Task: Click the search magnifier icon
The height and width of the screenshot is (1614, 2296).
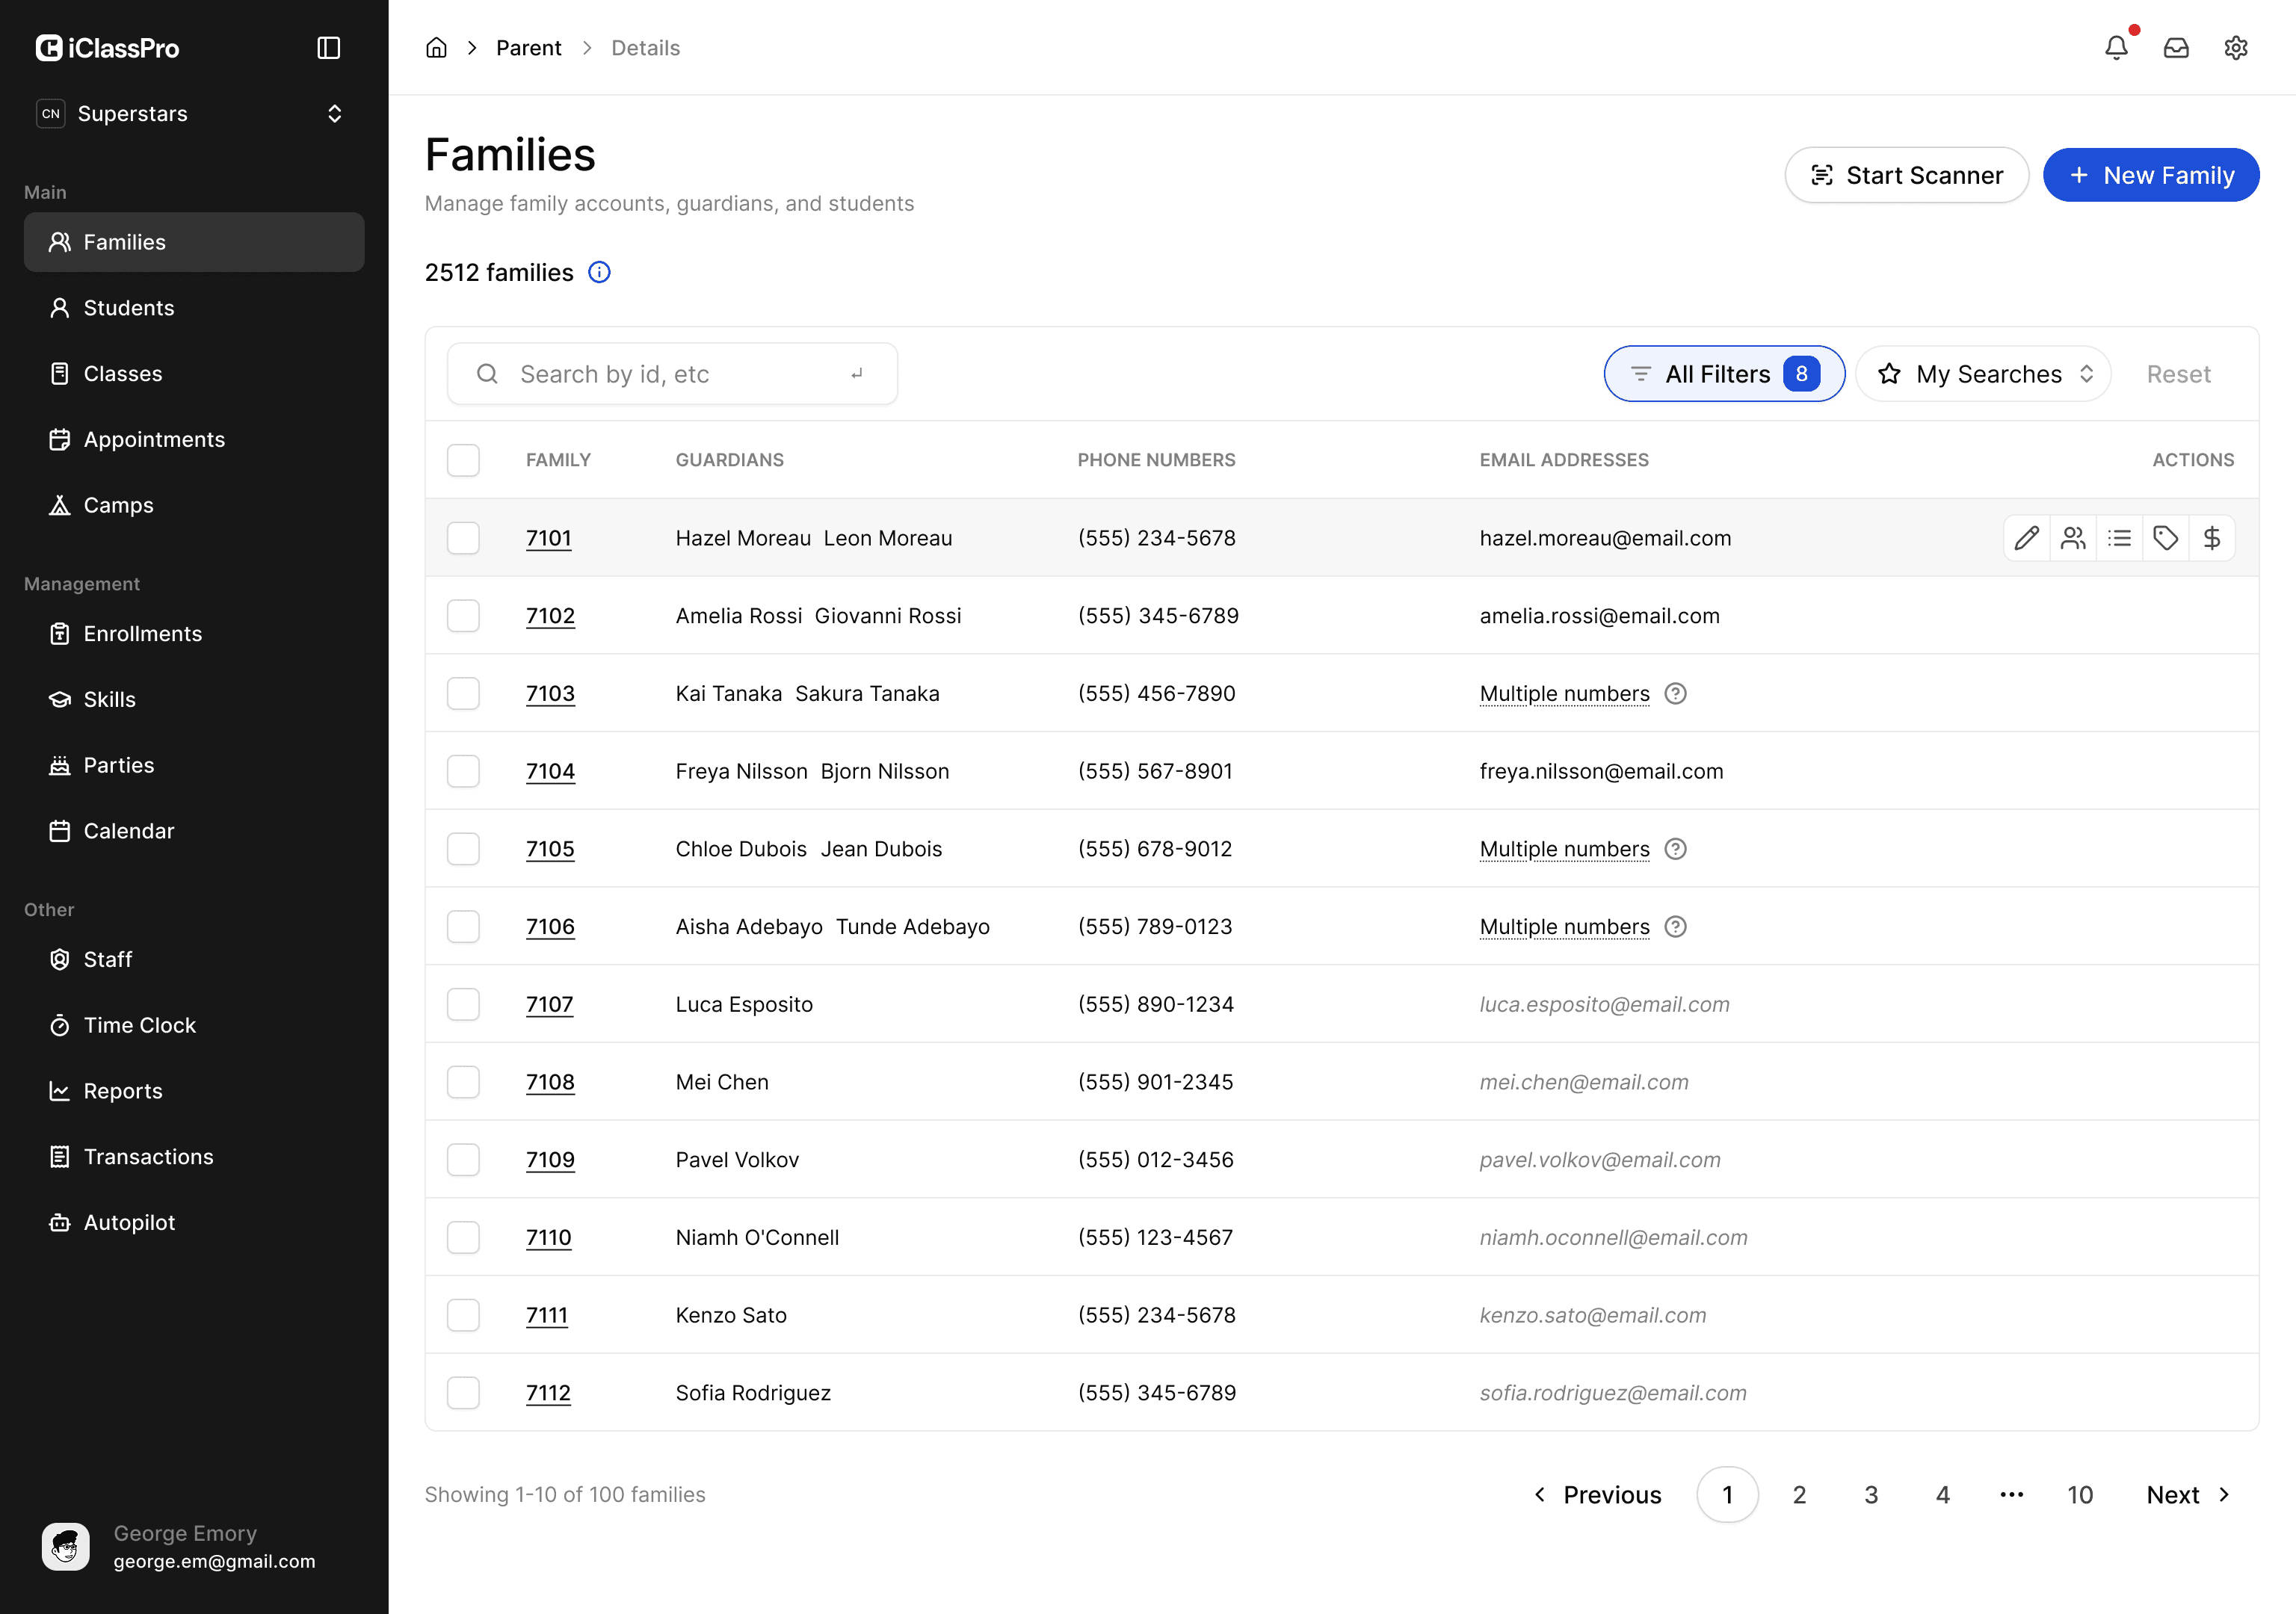Action: 487,374
